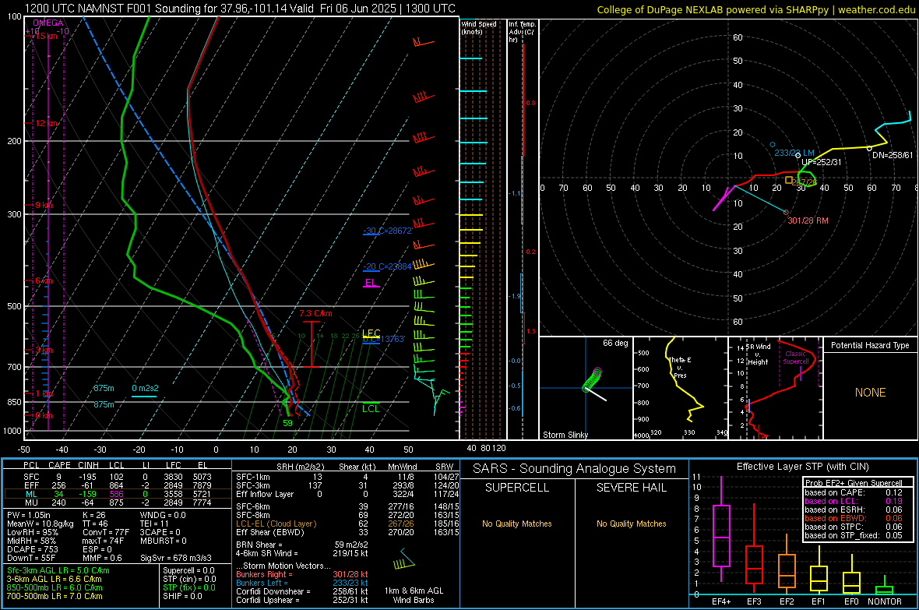Image resolution: width=919 pixels, height=610 pixels.
Task: Click the 'MeanW = 10.8g/kg' value
Action: (x=40, y=524)
